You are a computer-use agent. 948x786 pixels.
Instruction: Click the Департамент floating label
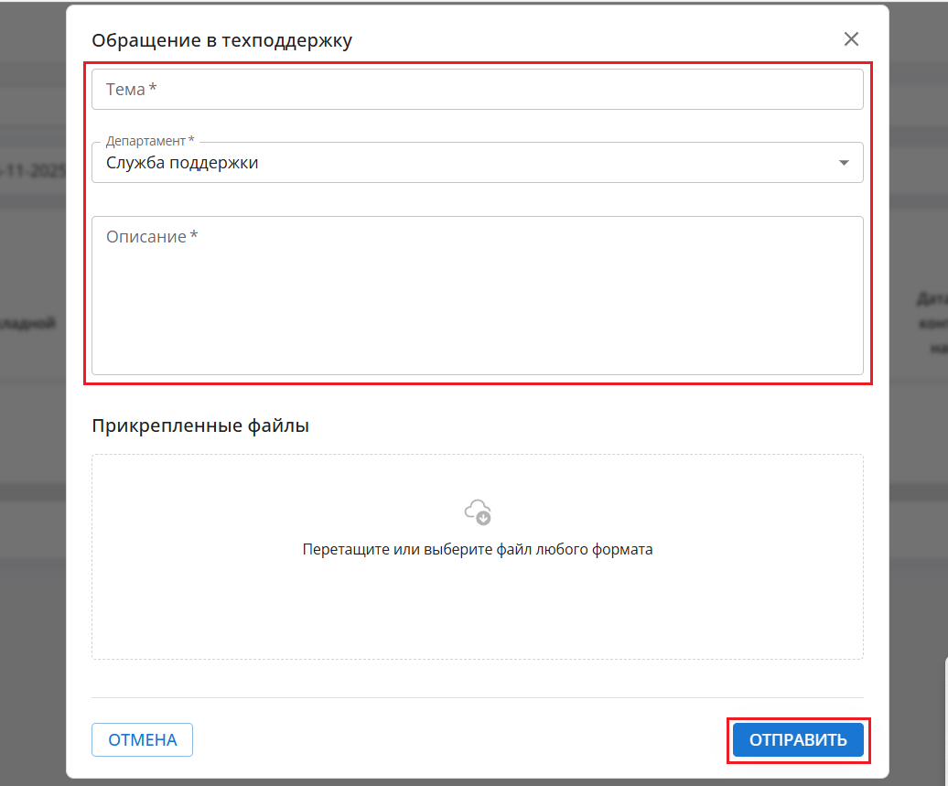click(145, 141)
